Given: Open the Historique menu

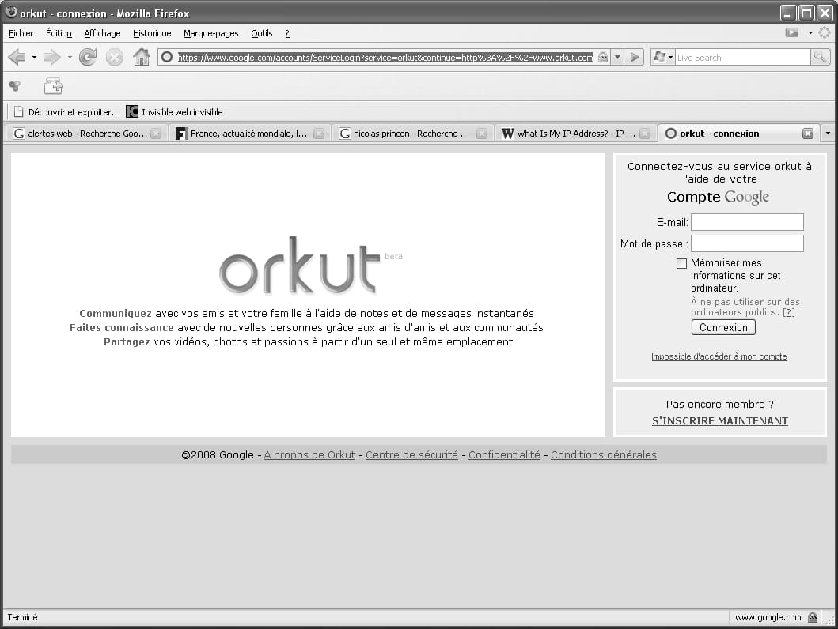Looking at the screenshot, I should pos(151,33).
